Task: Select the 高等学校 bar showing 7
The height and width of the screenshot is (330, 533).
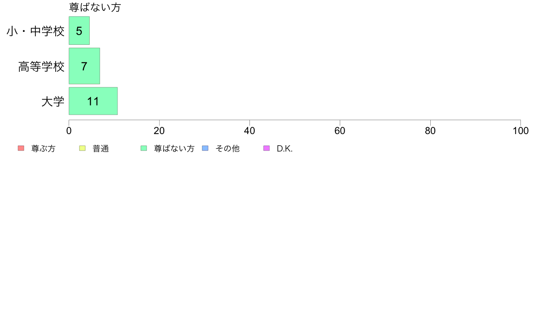Action: click(x=84, y=66)
